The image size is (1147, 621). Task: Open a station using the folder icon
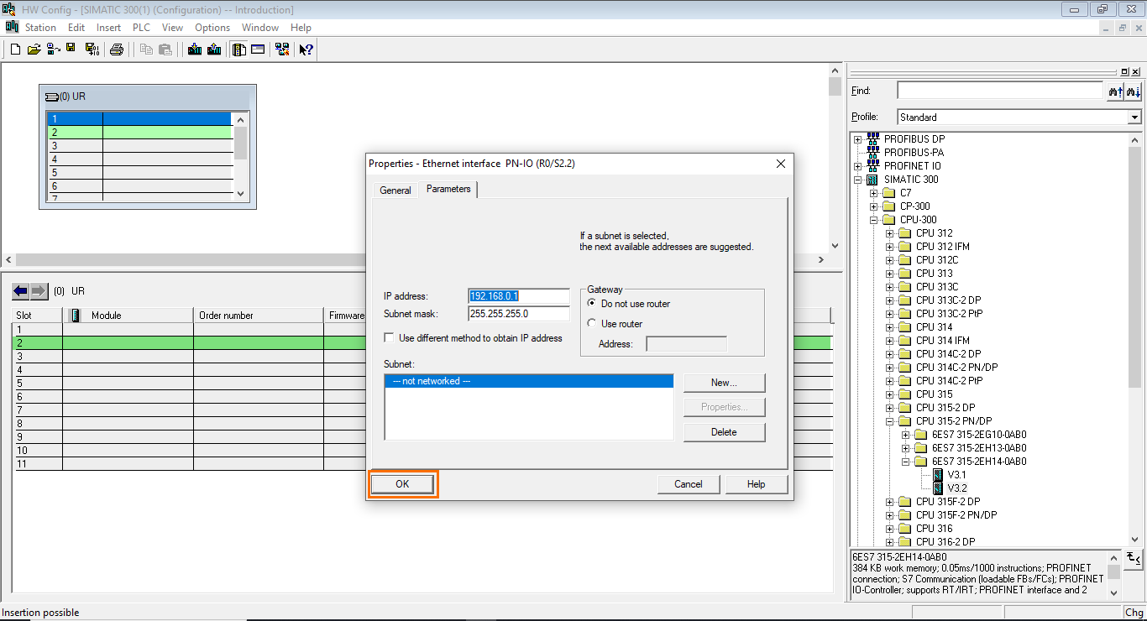[x=34, y=50]
